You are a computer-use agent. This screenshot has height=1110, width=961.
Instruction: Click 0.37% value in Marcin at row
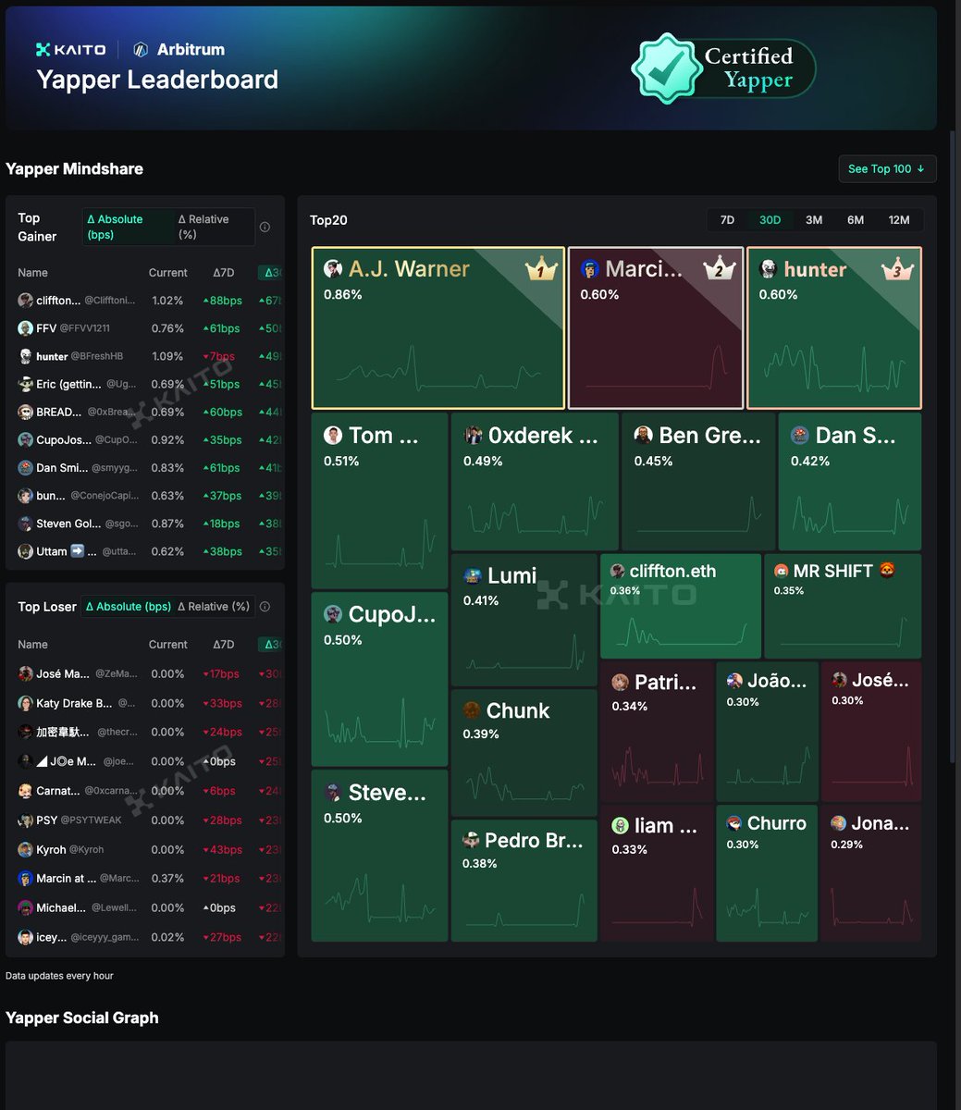pos(167,879)
